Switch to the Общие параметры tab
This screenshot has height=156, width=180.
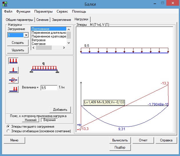(x=19, y=20)
